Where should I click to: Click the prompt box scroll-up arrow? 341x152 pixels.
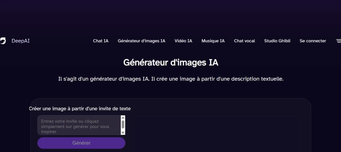pos(123,118)
